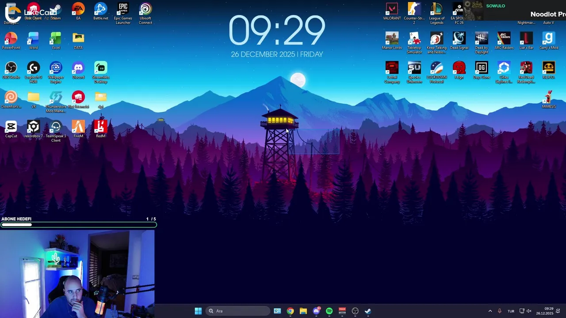Screen dimensions: 566x318
Task: Launch CapCut from the desktop
Action: [11, 129]
